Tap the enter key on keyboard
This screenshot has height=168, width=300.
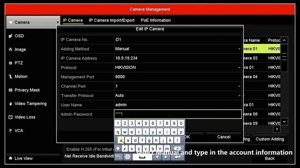(x=177, y=157)
